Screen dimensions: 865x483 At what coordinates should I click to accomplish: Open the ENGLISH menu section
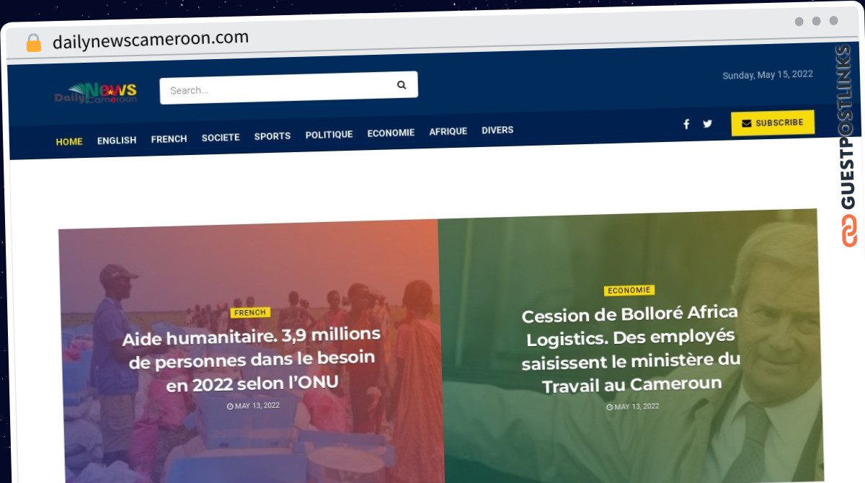[x=117, y=141]
